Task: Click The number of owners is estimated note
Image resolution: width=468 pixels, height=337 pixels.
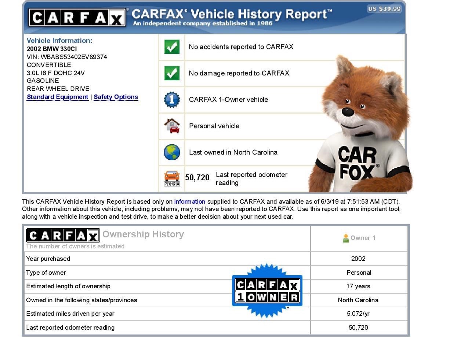Action: [x=75, y=246]
